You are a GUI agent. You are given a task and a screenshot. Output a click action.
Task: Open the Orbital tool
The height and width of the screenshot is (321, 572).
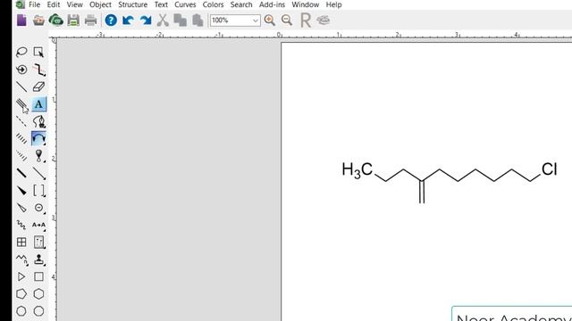(38, 156)
